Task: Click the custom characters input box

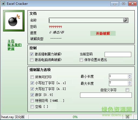Action: point(106,95)
